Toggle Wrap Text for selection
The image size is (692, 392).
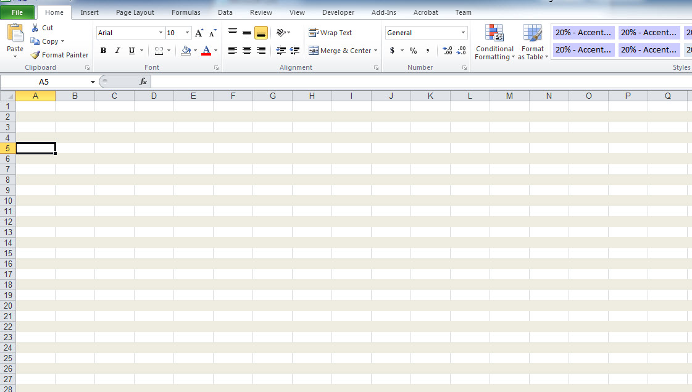click(331, 32)
